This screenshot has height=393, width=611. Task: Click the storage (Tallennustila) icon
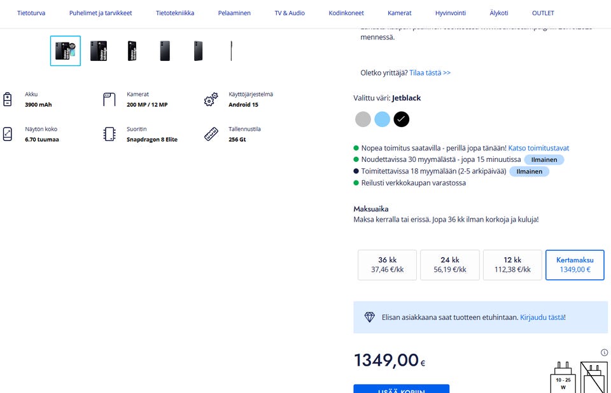(211, 134)
